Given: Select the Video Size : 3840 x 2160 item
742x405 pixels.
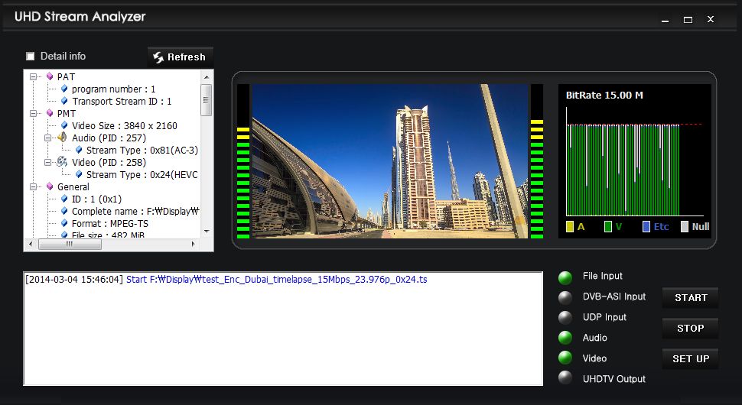Looking at the screenshot, I should coord(124,125).
